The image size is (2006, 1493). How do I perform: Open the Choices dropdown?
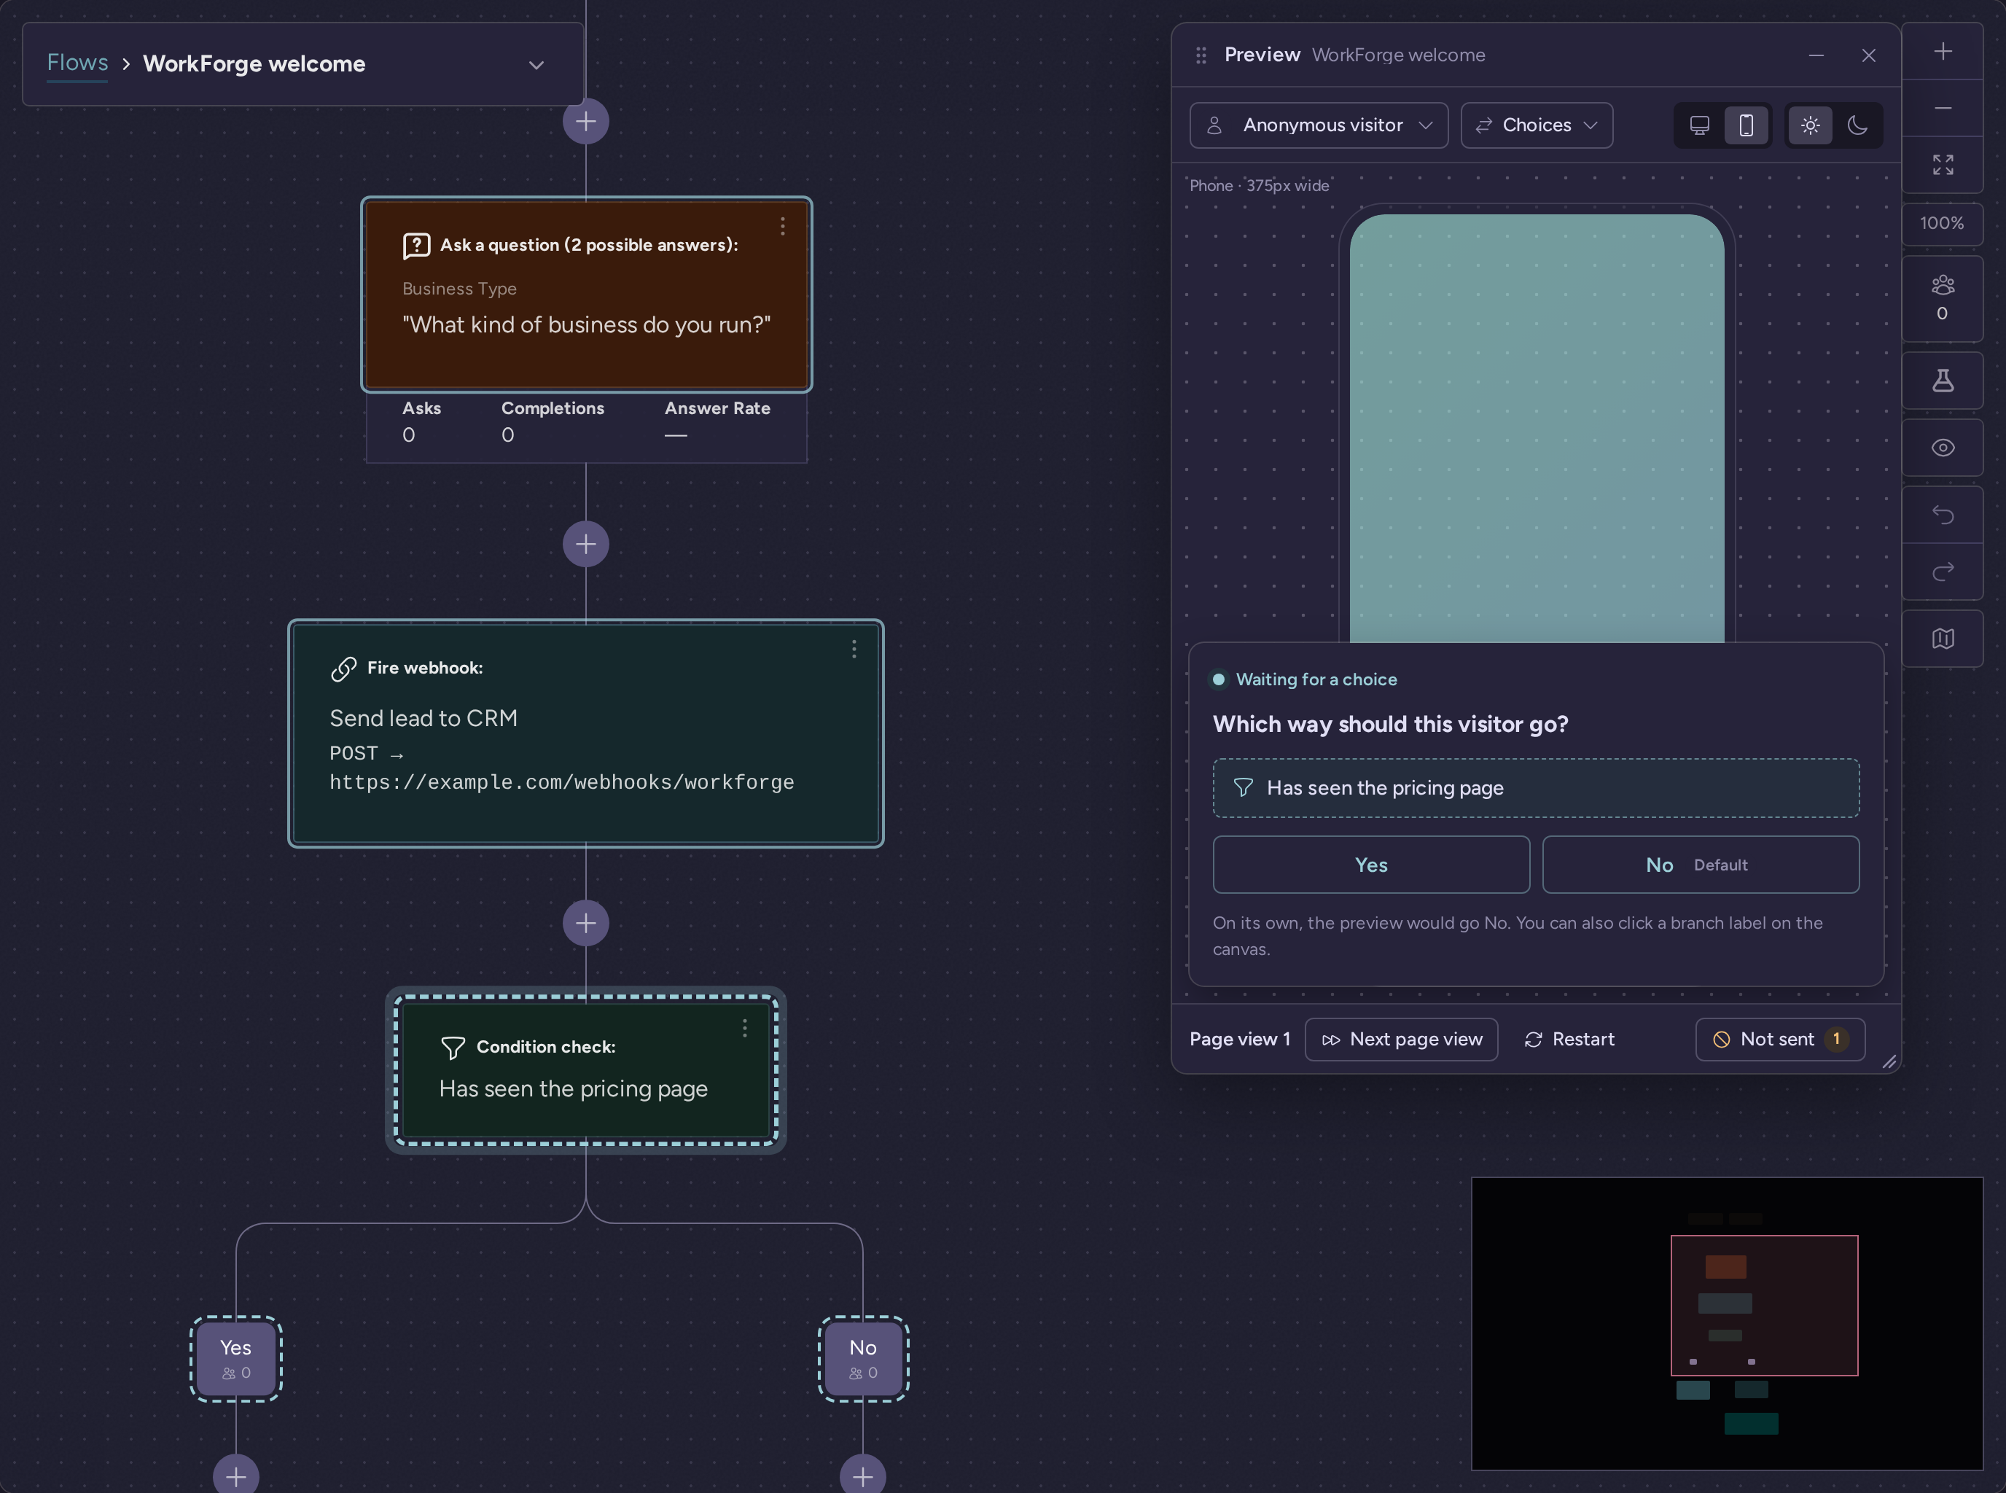click(x=1536, y=125)
